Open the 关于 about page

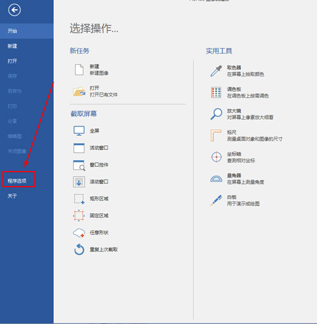coord(12,196)
